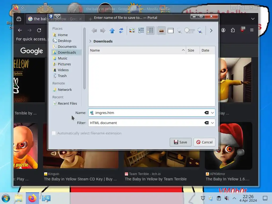Screen dimensions: 272x204
Task: Click the Firefox taskbar icon
Action: point(32,198)
